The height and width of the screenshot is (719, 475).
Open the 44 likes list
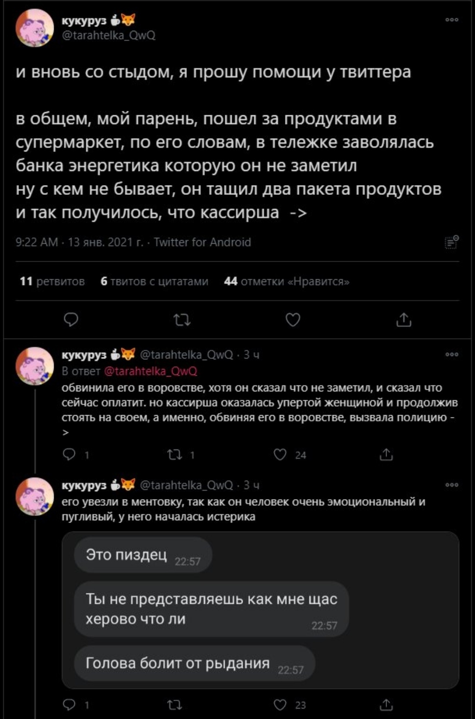point(287,281)
